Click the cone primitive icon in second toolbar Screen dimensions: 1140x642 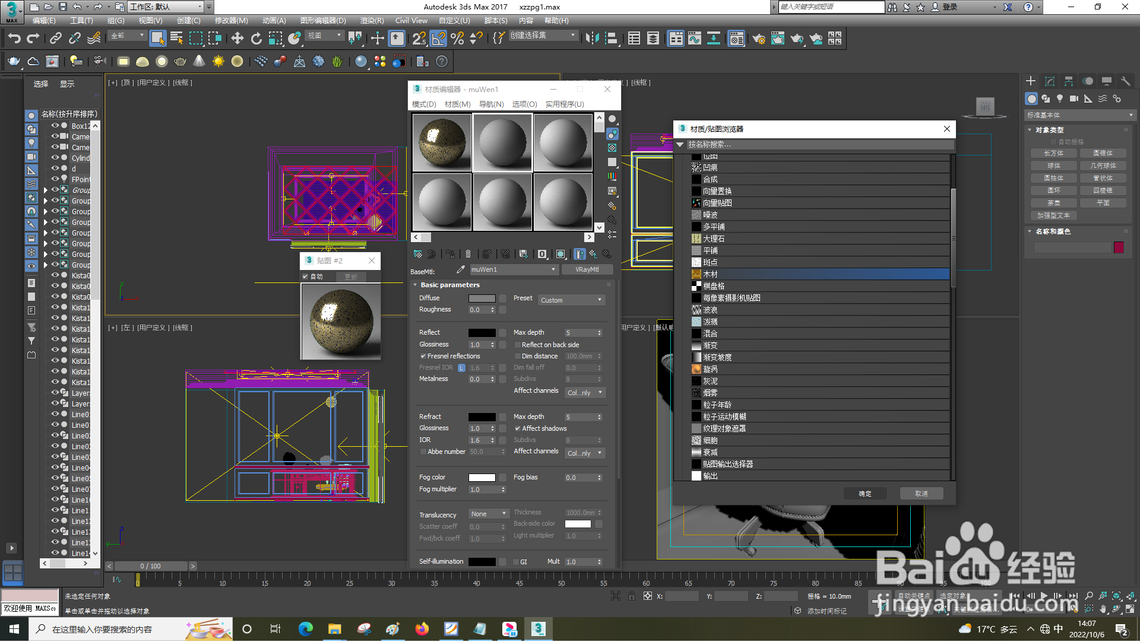[x=199, y=61]
